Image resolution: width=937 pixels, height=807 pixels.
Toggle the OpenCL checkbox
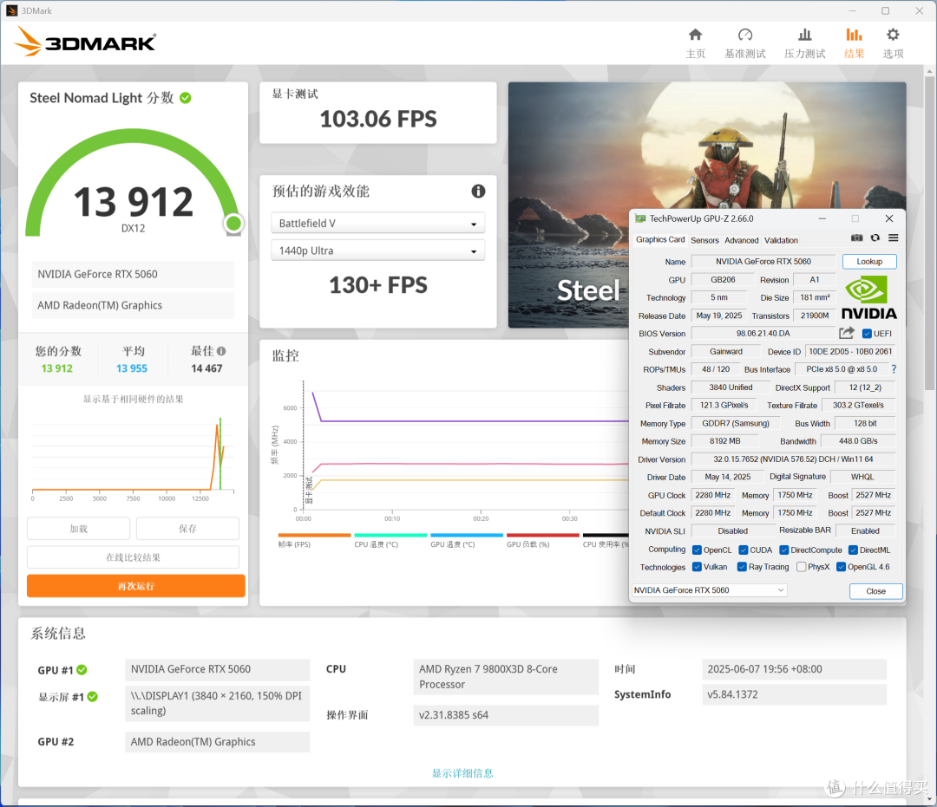click(x=697, y=550)
